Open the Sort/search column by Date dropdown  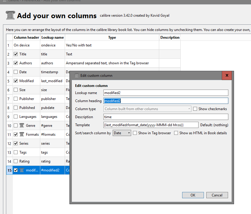122,133
